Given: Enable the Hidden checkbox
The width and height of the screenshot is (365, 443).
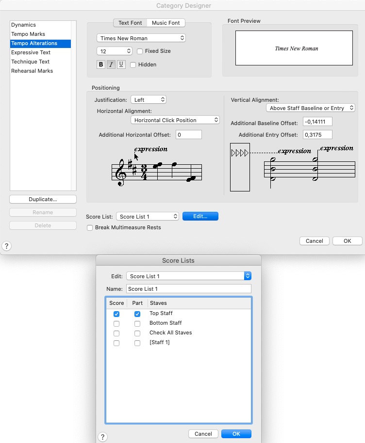Looking at the screenshot, I should click(x=133, y=64).
